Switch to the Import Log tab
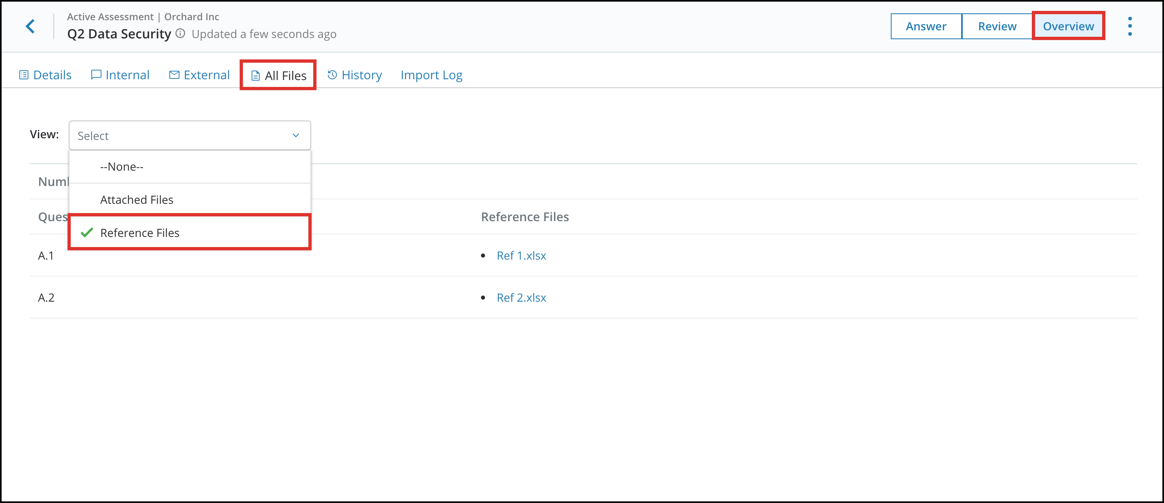Screen dimensions: 1164x503 click(431, 74)
